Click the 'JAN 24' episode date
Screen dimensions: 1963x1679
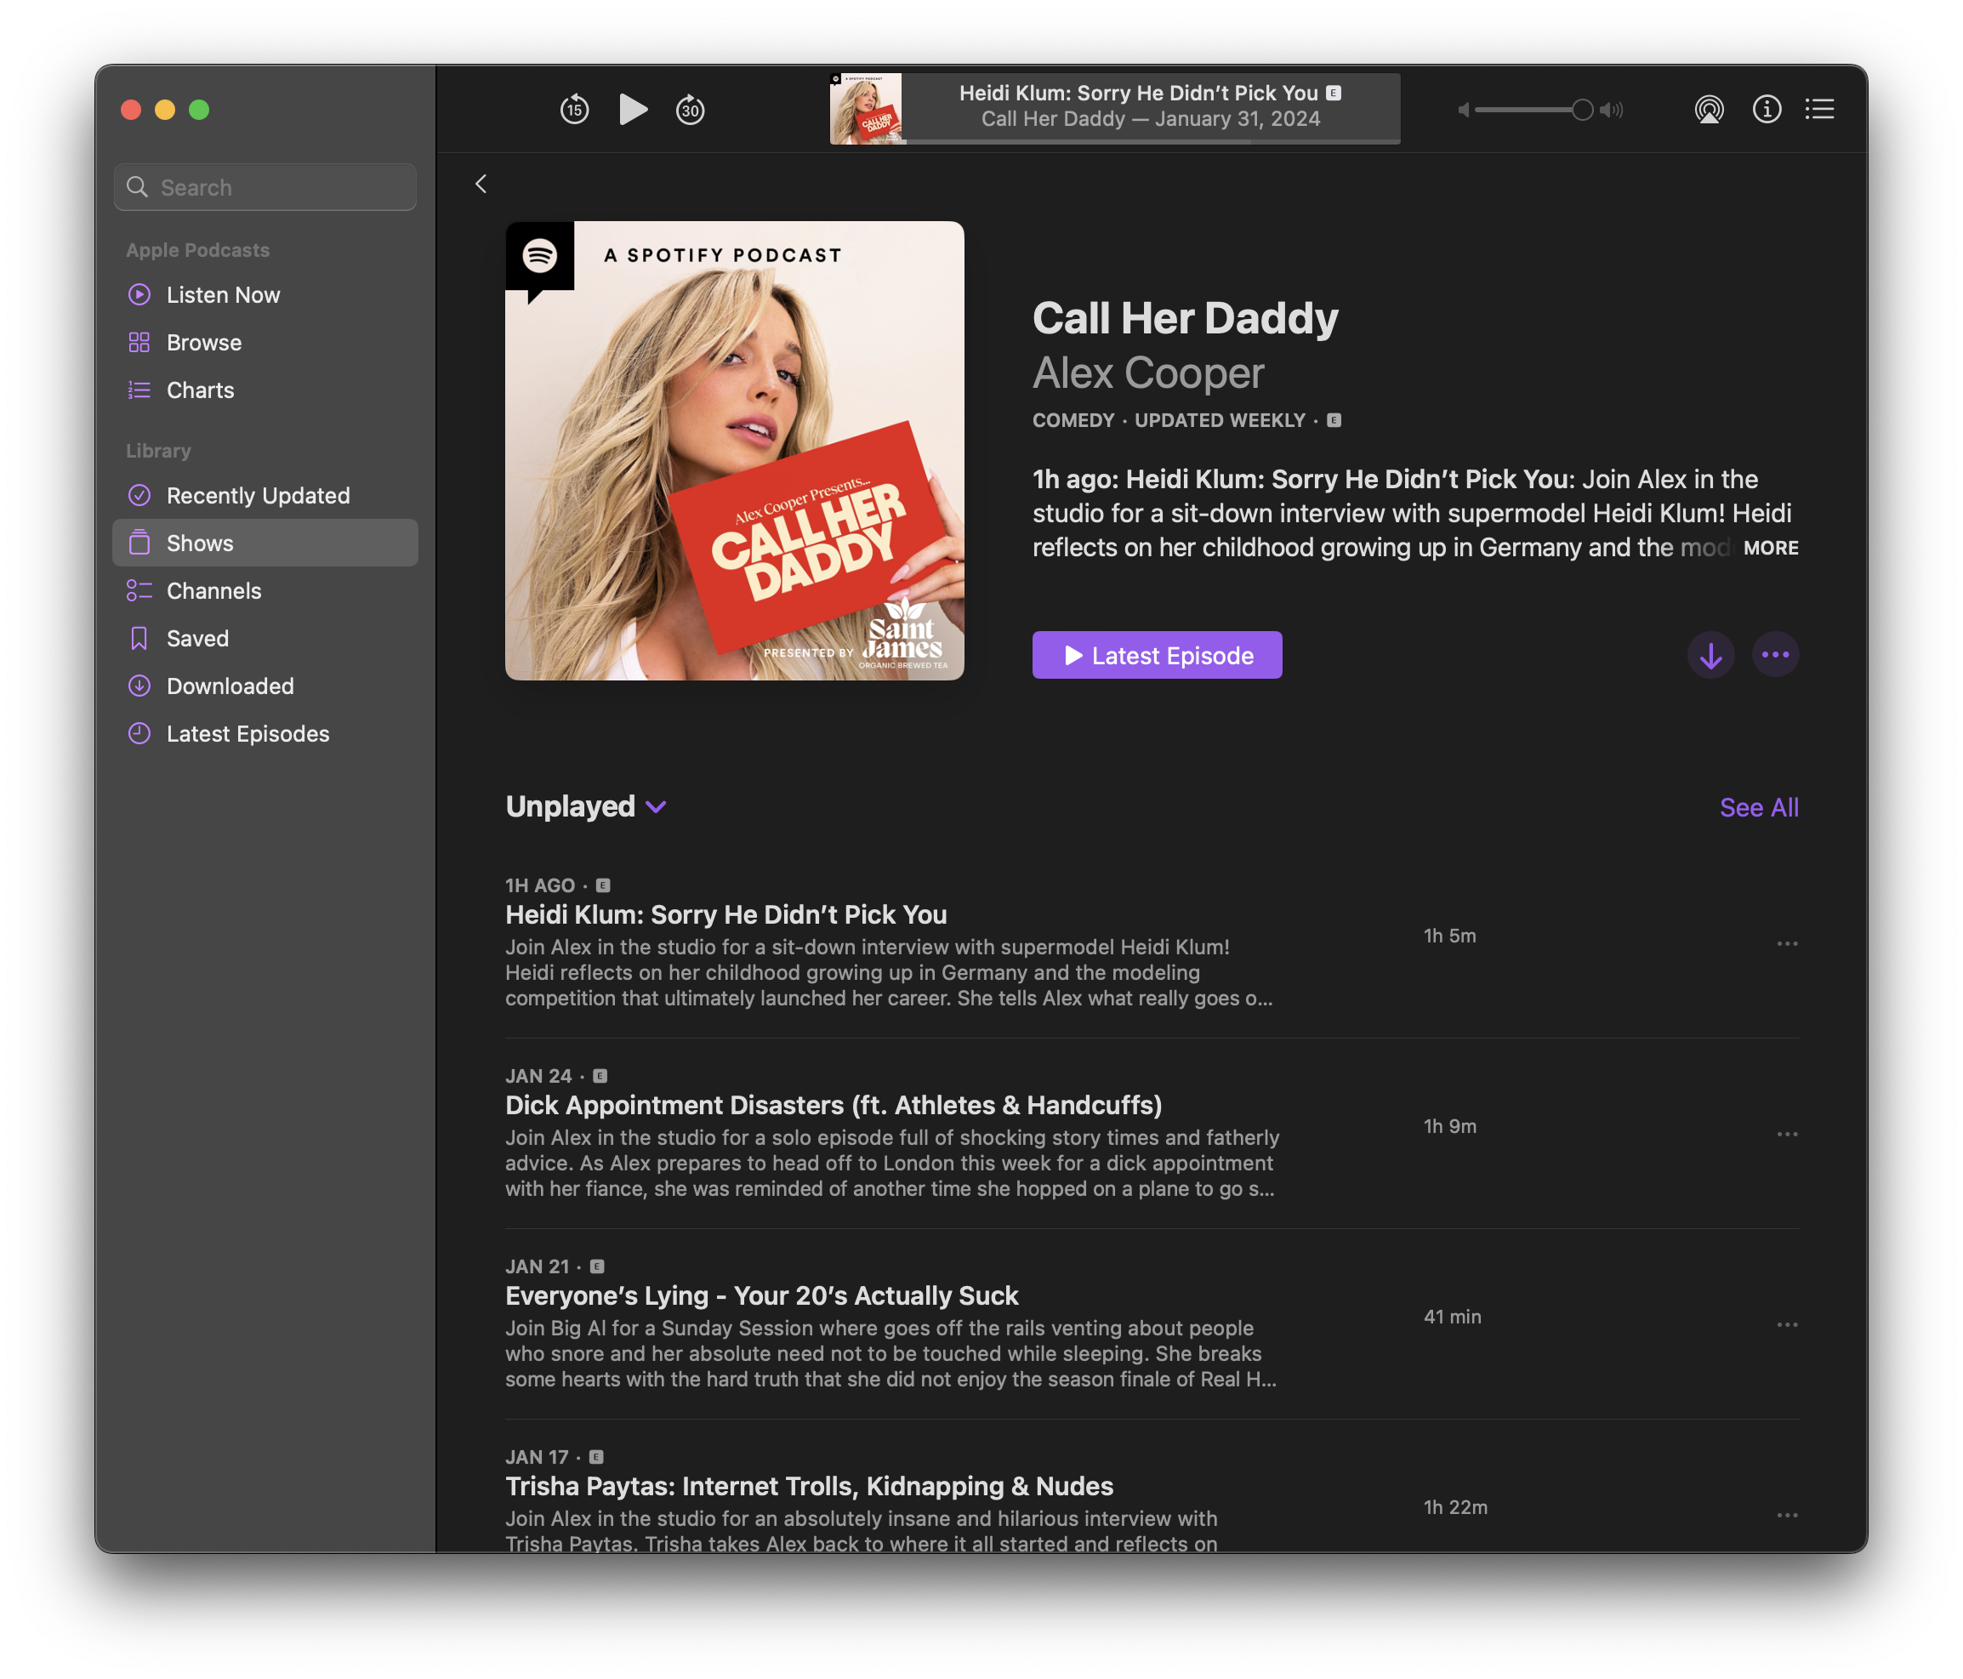coord(538,1076)
